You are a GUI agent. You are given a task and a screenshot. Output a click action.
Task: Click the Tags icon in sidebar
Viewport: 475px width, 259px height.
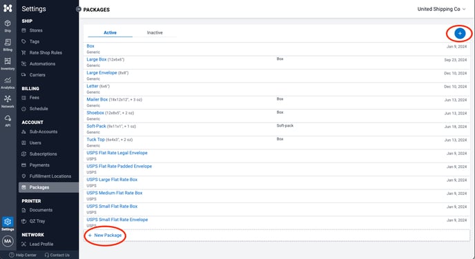pyautogui.click(x=24, y=41)
